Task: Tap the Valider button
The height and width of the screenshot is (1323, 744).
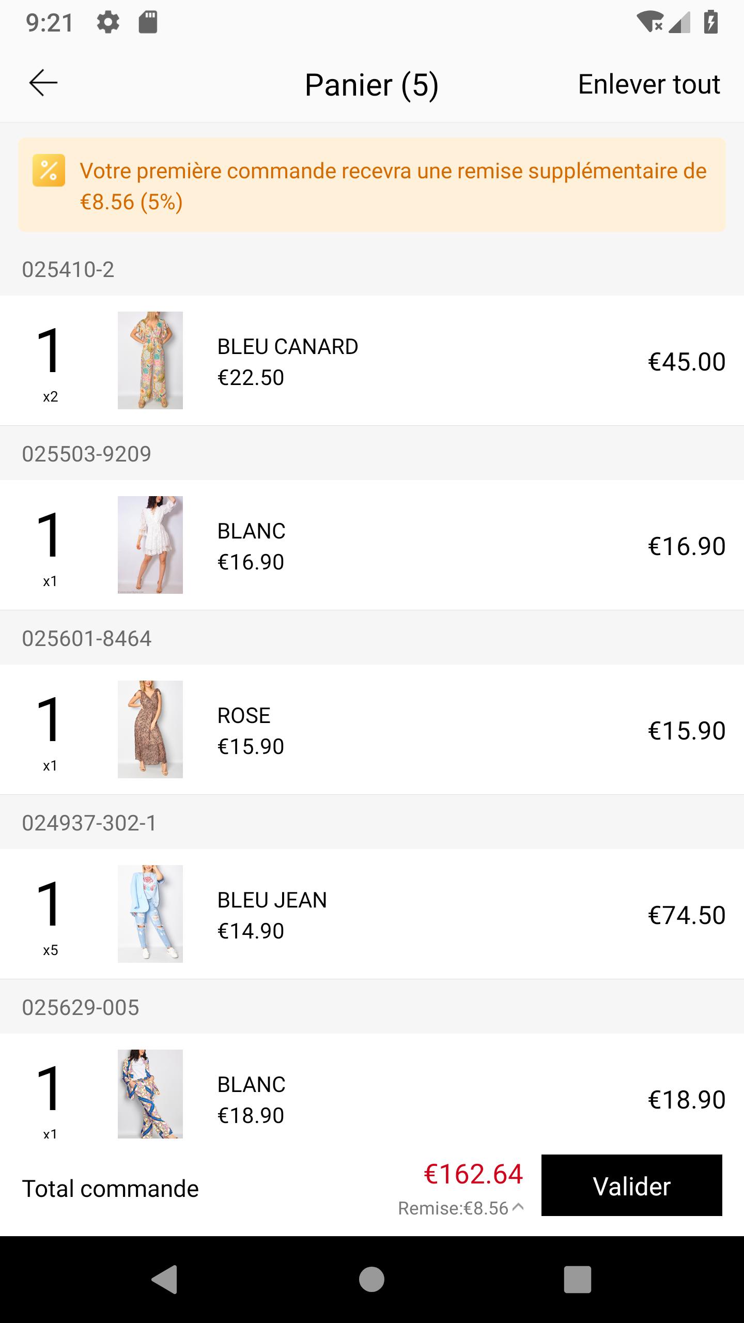Action: click(x=631, y=1186)
